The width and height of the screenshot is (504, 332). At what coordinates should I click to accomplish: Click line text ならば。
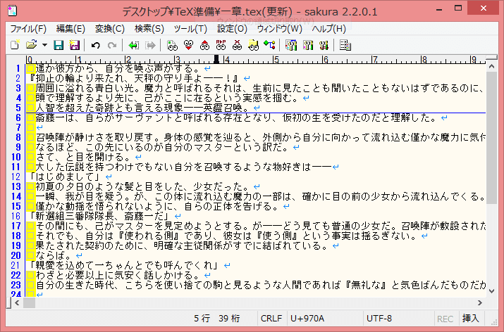(54, 255)
